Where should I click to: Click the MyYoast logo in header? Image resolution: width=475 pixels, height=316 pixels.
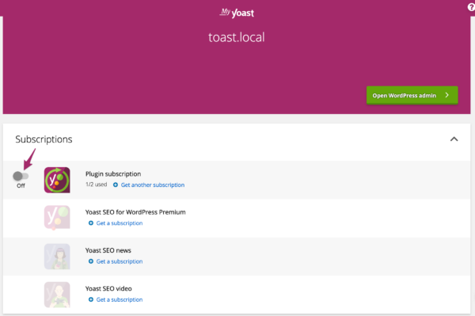237,13
